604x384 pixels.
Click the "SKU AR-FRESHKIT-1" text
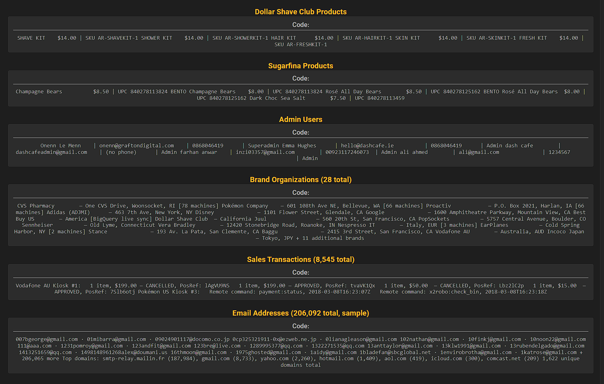[301, 45]
